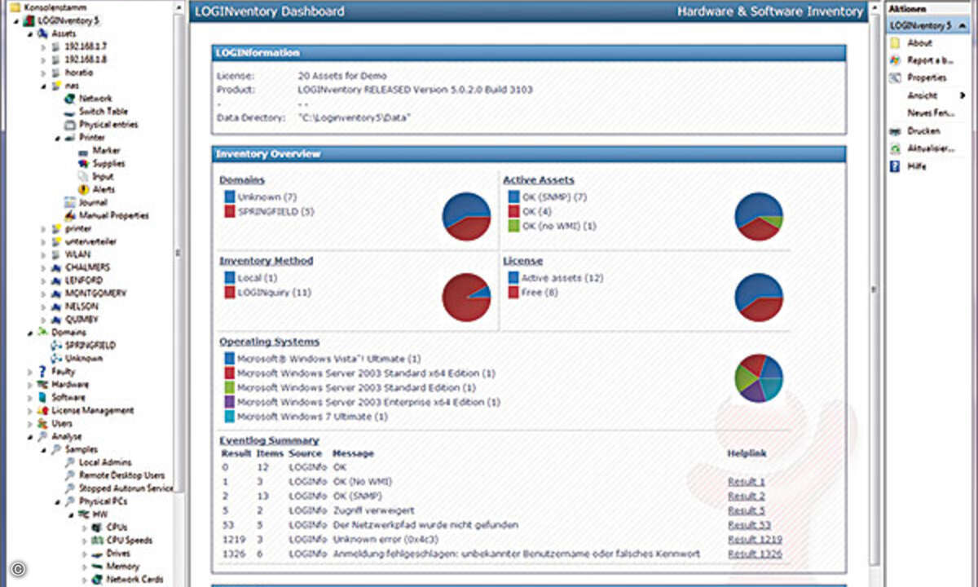978x587 pixels.
Task: Click the Properties icon in Aktionen
Action: (895, 78)
